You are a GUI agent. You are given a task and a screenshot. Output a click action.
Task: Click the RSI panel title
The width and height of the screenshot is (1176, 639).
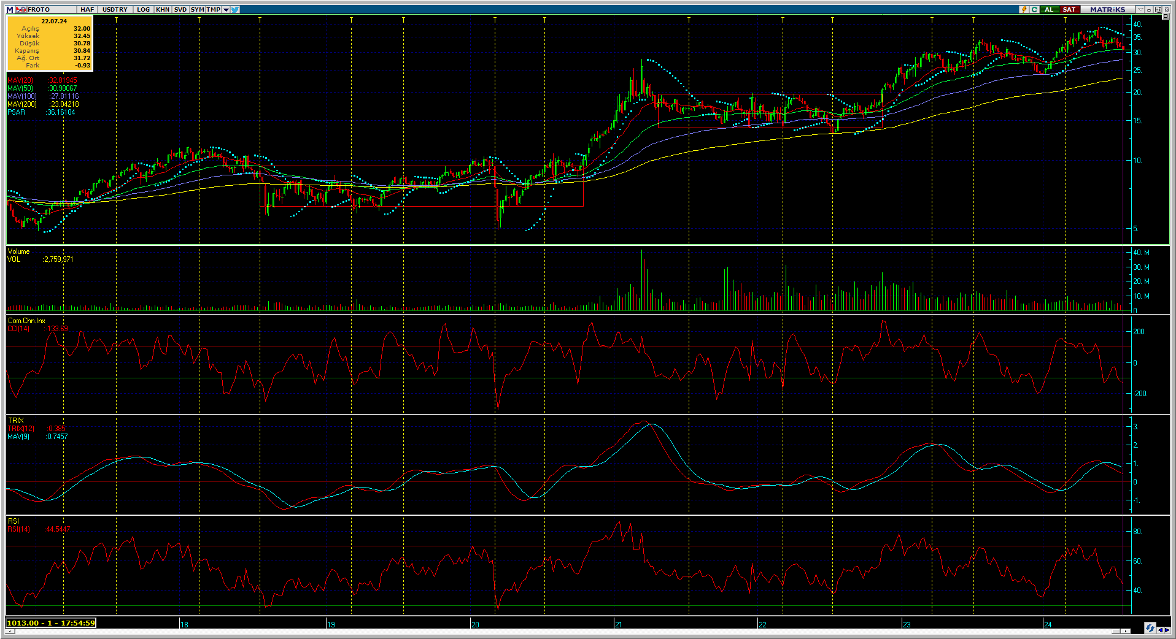[x=14, y=521]
